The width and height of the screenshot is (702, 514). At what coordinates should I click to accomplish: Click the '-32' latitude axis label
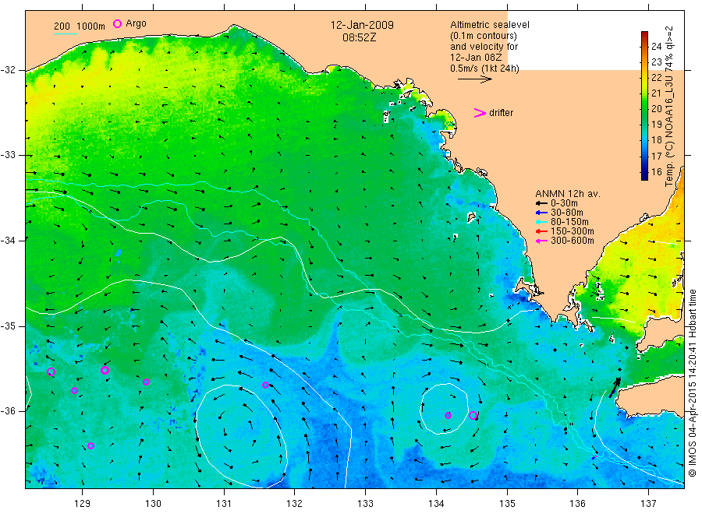point(8,70)
